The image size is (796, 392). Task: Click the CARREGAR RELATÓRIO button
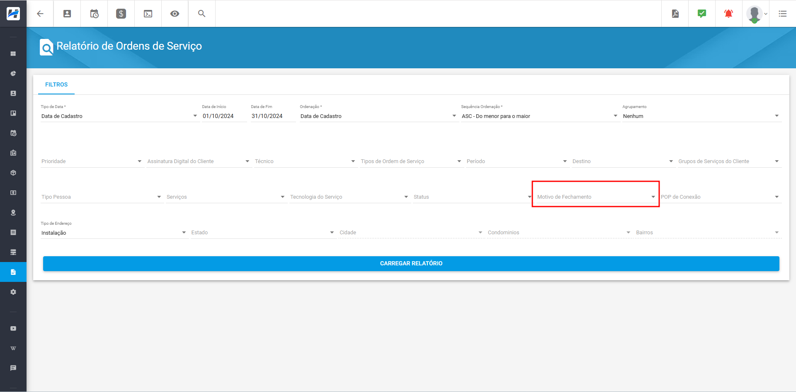point(411,264)
